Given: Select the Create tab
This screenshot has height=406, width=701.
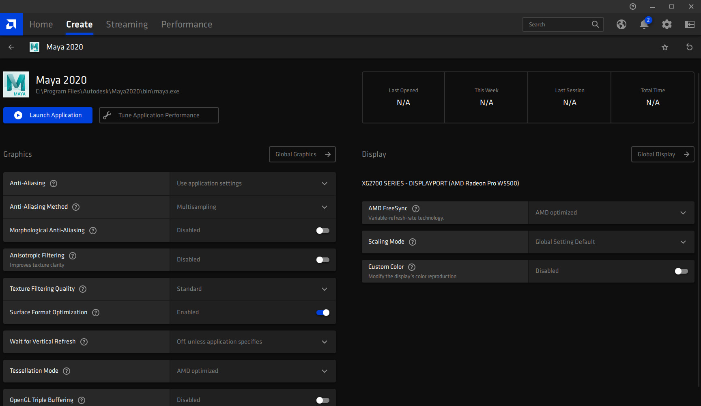Looking at the screenshot, I should 80,24.
